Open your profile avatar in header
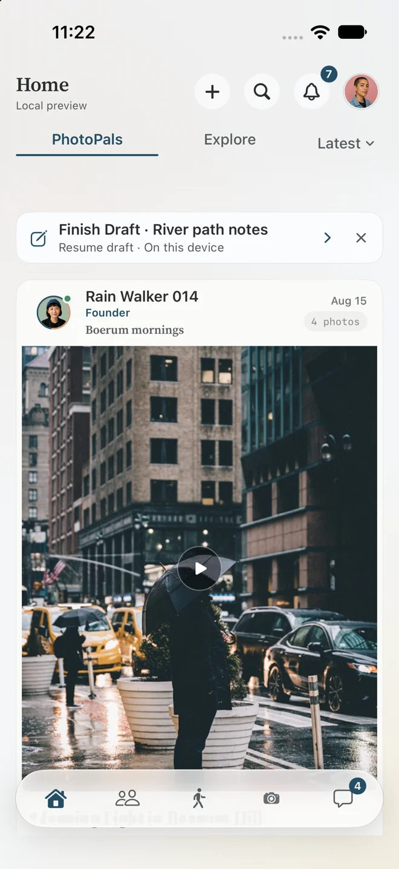The height and width of the screenshot is (869, 399). [x=361, y=92]
